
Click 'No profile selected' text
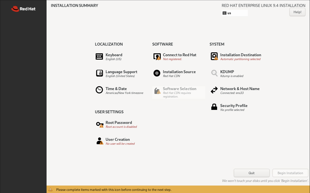[x=232, y=110]
